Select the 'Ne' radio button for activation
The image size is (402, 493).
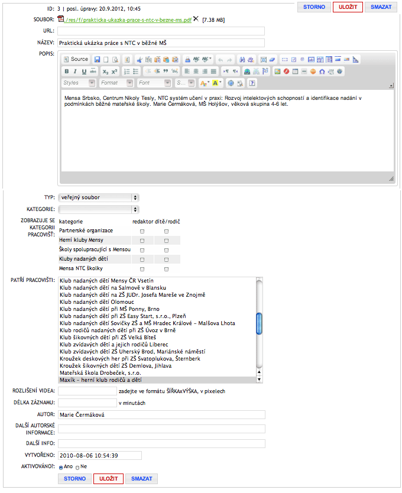point(77,468)
